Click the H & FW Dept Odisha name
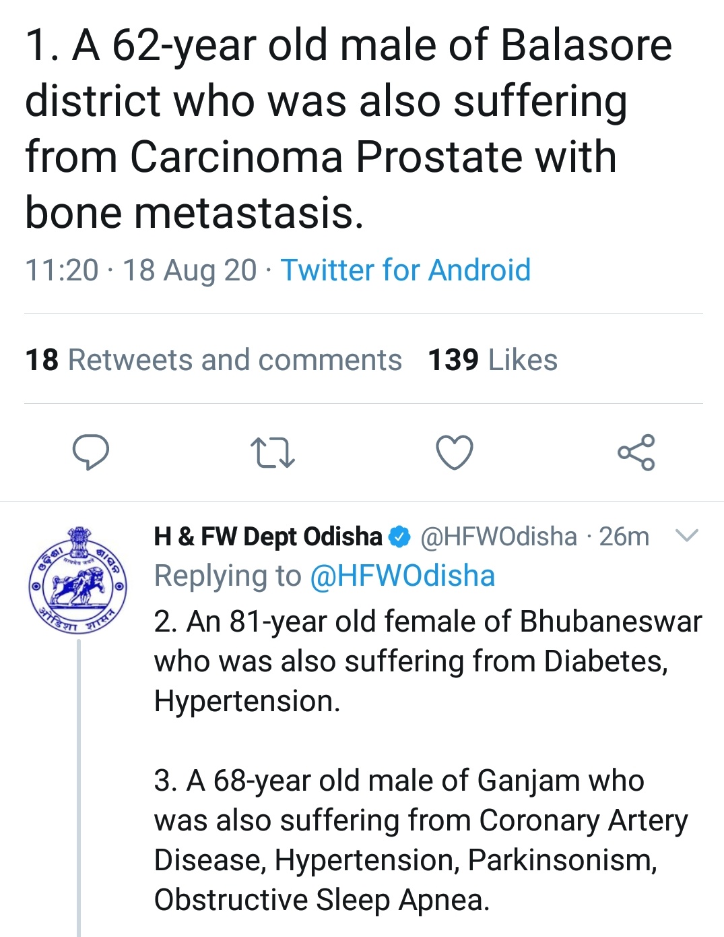Screen dimensions: 724x937 coord(267,537)
